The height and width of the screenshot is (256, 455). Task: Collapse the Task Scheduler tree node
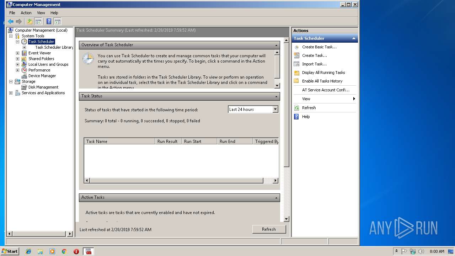coord(17,42)
